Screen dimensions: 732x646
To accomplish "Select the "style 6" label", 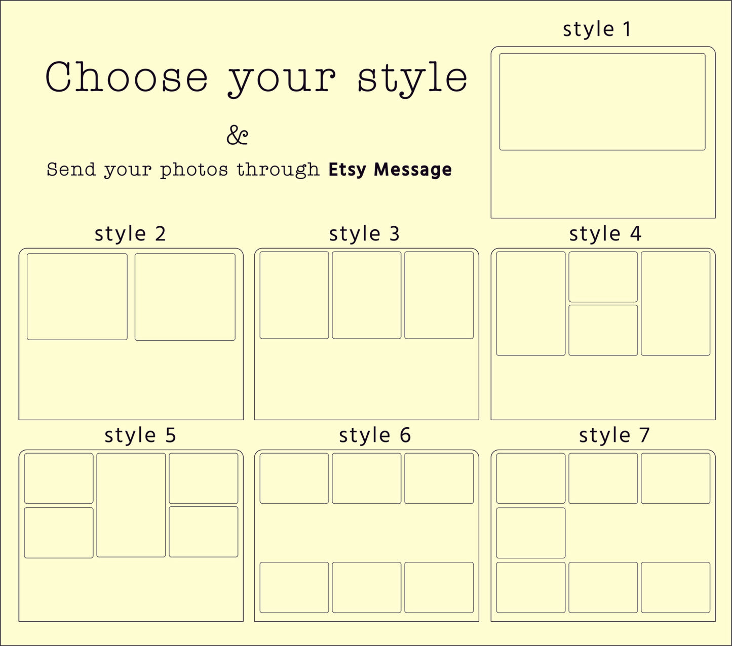I will (375, 435).
